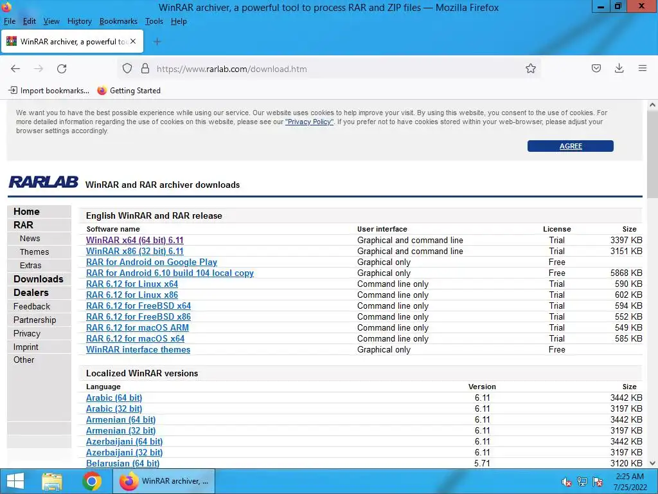Viewport: 658px width, 494px height.
Task: Download Azerbaijani (32 bit) version
Action: [124, 452]
